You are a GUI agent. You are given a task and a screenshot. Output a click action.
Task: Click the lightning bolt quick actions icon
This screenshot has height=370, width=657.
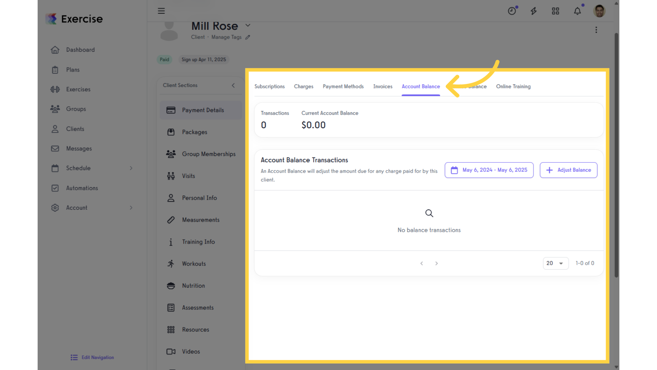pyautogui.click(x=533, y=11)
